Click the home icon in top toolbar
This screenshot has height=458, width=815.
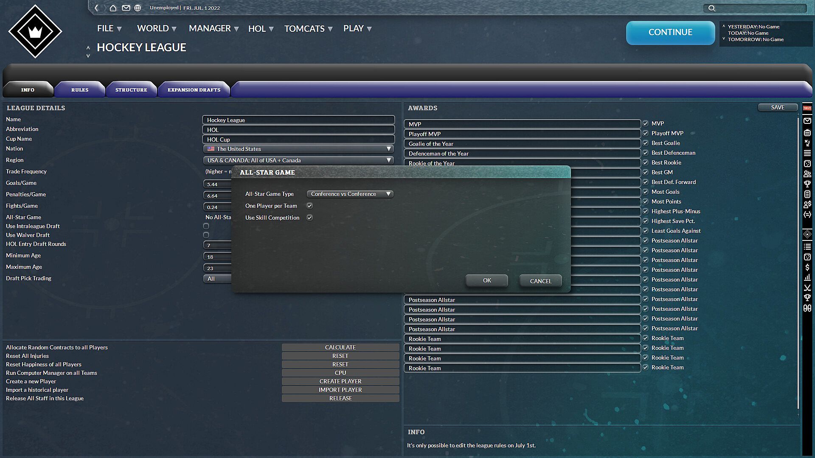(x=113, y=8)
